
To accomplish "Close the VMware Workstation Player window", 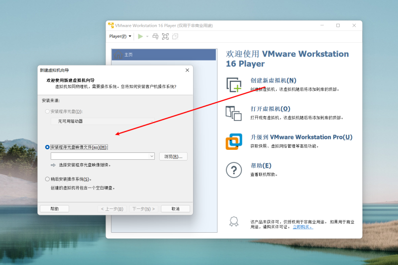I will [x=354, y=25].
